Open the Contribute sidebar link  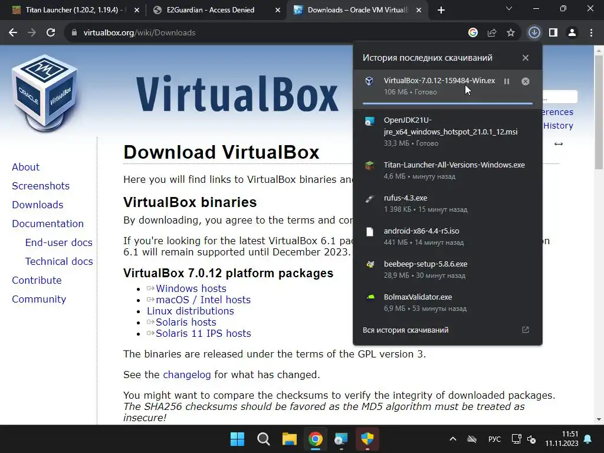[37, 280]
